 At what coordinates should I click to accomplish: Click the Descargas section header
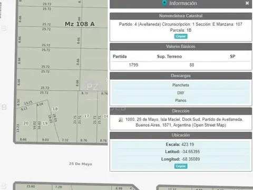[x=181, y=75]
